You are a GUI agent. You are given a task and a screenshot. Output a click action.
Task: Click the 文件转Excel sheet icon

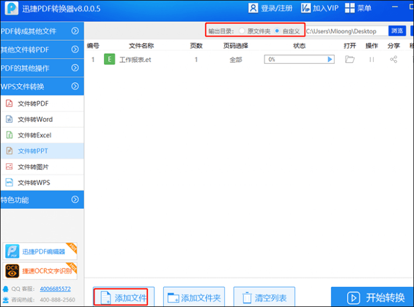pos(9,135)
